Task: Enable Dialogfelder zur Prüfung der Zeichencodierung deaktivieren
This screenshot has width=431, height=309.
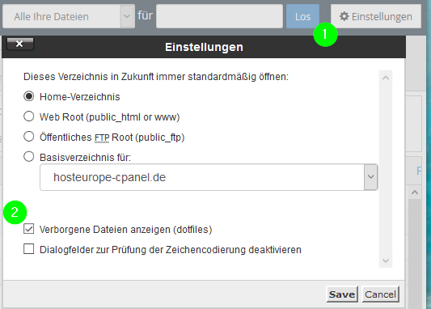Action: 29,249
